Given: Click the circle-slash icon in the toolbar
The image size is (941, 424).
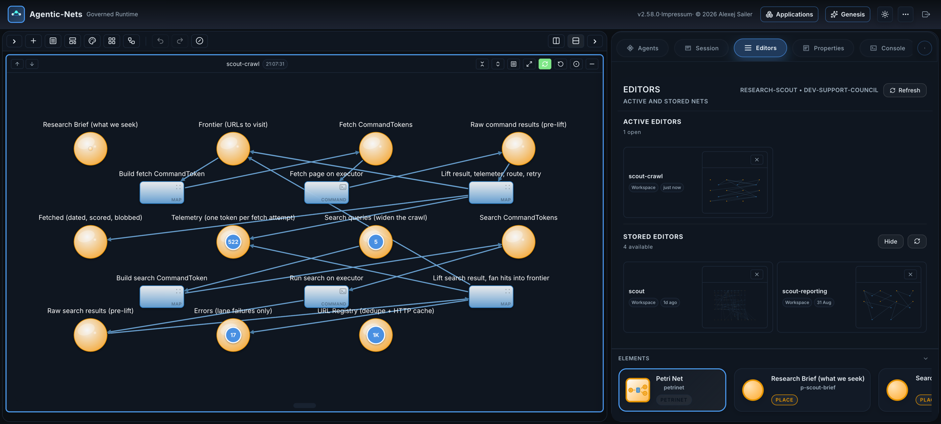Looking at the screenshot, I should (x=199, y=41).
